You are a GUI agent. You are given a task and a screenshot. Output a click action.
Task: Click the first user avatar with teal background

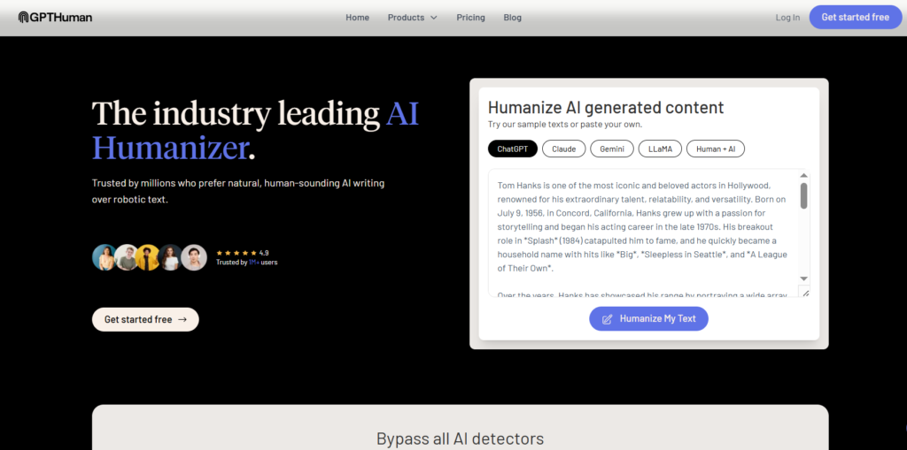(x=105, y=257)
